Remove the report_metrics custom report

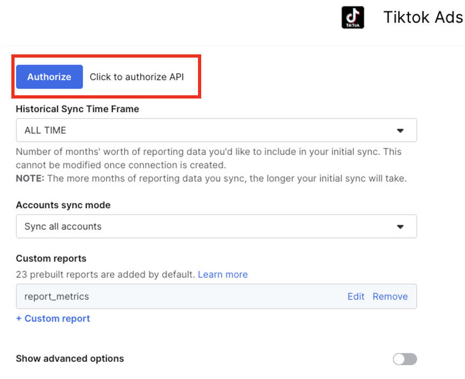click(390, 297)
